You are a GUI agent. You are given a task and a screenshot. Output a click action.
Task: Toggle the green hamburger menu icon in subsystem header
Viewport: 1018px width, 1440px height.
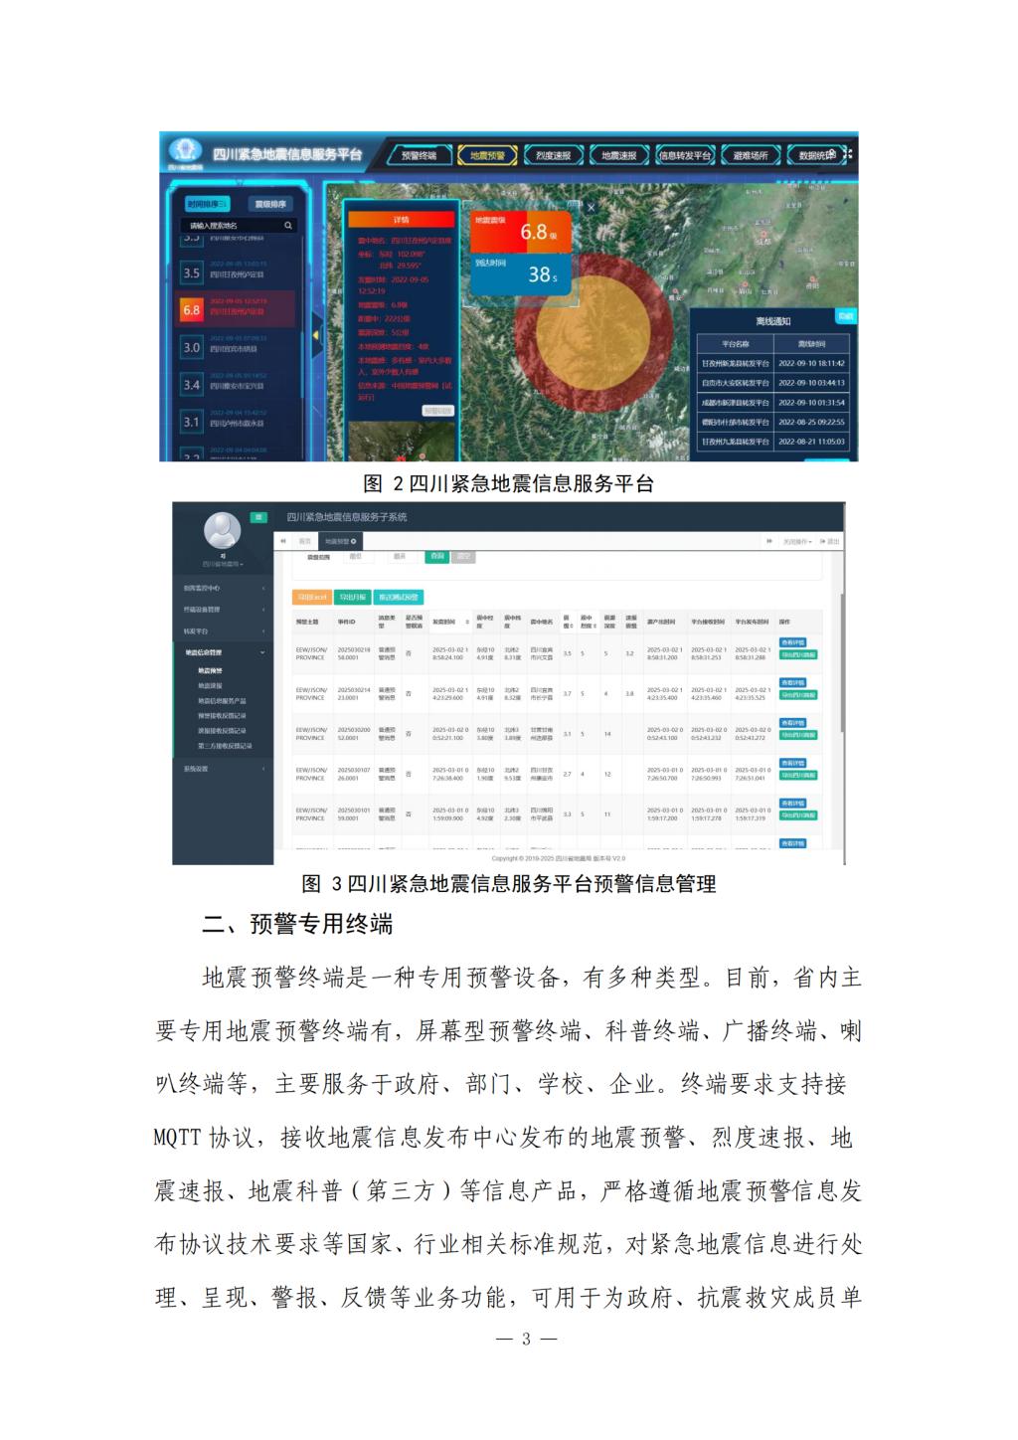pyautogui.click(x=258, y=517)
